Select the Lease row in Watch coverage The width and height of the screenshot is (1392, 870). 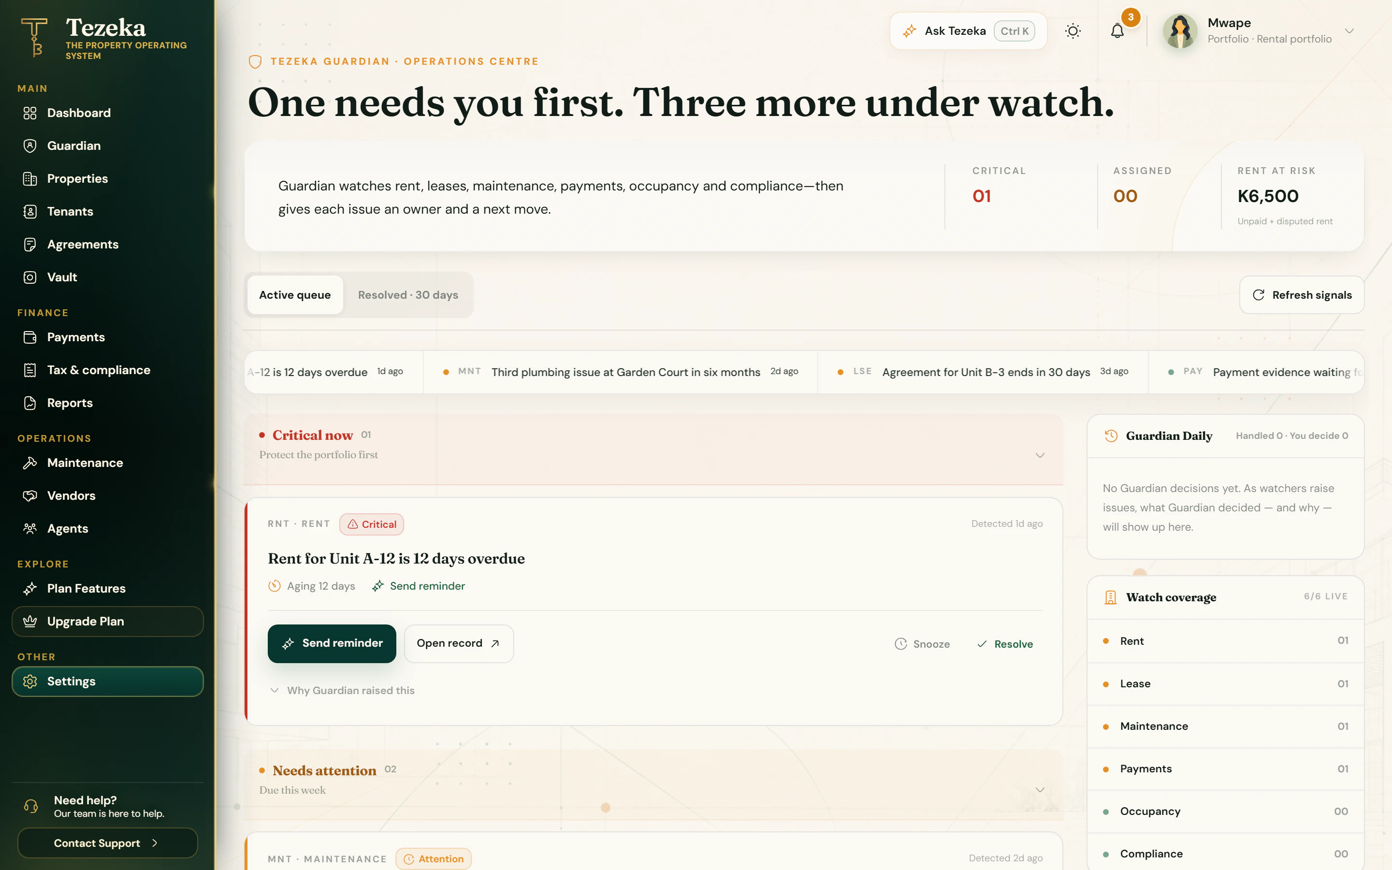pos(1226,683)
